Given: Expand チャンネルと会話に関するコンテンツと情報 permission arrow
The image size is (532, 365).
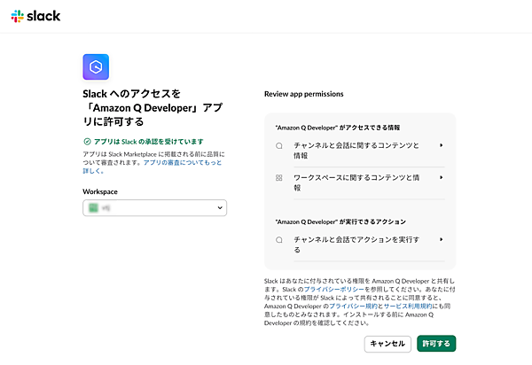Looking at the screenshot, I should 442,144.
